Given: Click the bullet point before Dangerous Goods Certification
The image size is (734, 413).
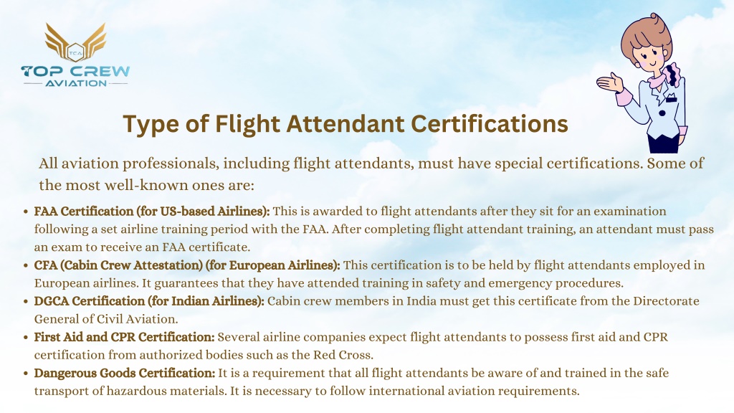Looking at the screenshot, I should click(26, 374).
